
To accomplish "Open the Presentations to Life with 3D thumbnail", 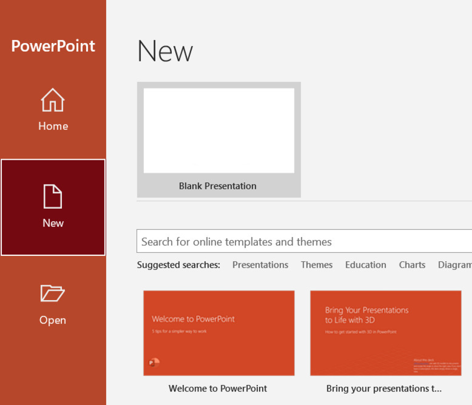I will [x=386, y=333].
